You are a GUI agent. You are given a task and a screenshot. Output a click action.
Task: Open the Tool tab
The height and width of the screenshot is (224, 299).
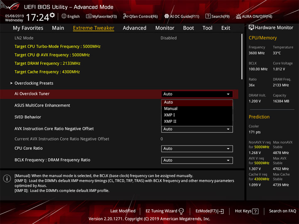(x=208, y=28)
